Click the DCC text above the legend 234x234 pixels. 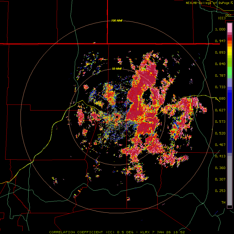[228, 16]
